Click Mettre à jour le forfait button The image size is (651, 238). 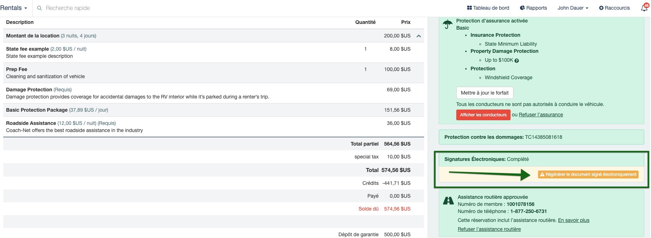(484, 93)
